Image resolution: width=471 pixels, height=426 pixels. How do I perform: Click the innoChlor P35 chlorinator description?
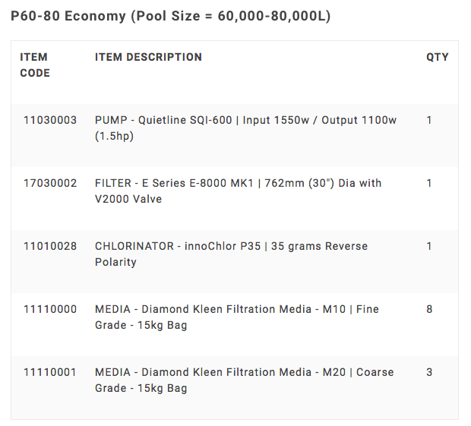[231, 254]
